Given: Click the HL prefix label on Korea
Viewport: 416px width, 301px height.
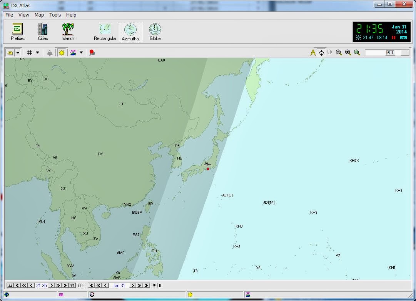Looking at the screenshot, I should [179, 158].
